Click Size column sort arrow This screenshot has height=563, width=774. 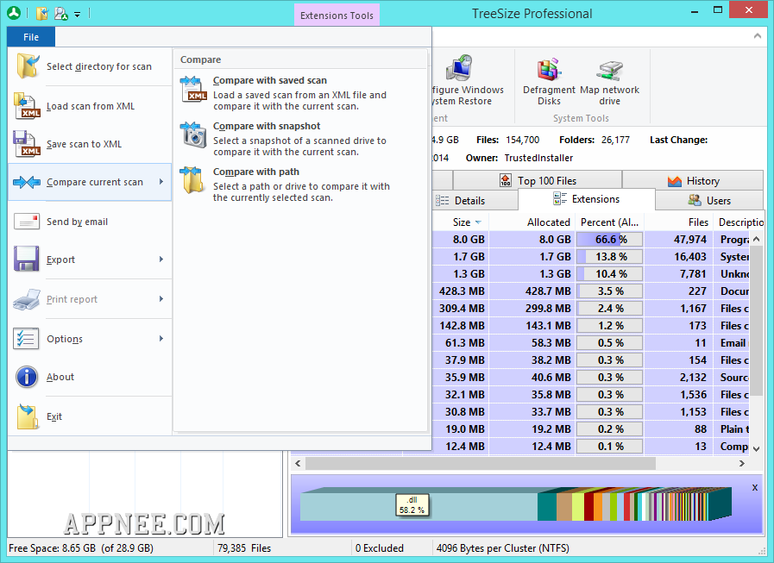tap(478, 222)
